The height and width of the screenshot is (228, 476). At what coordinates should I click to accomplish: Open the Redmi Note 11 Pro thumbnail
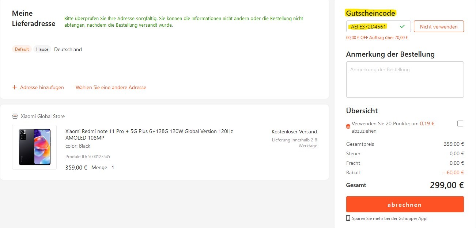click(x=34, y=147)
